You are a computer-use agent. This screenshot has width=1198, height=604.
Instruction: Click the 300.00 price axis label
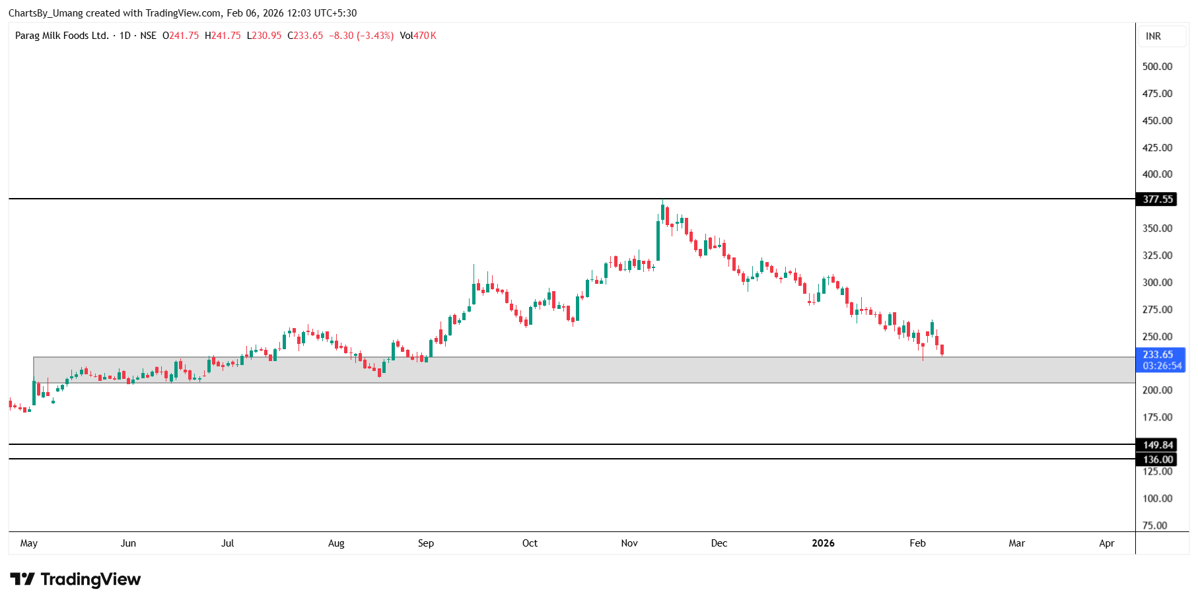(x=1157, y=283)
